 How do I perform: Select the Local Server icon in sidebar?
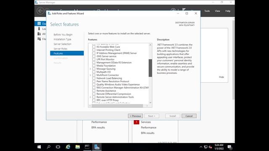coord(39,29)
